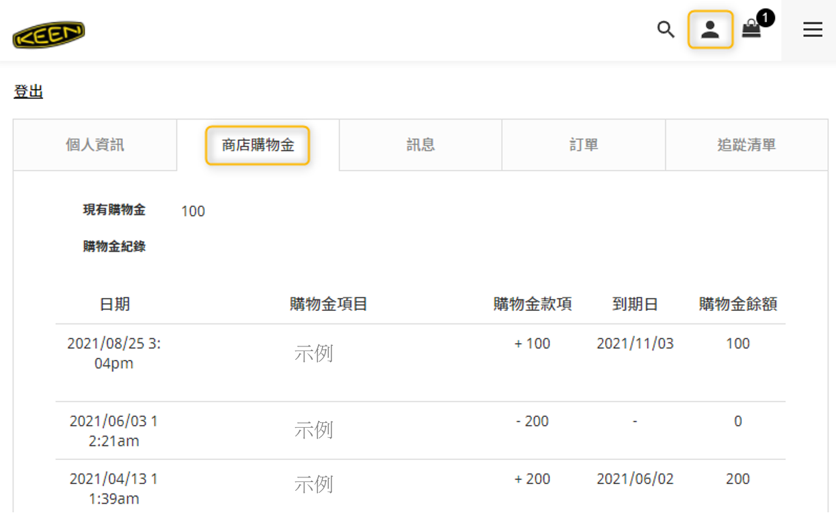Screen dimensions: 836x517
Task: Switch to the 追蹤清單 tab
Action: [x=746, y=145]
